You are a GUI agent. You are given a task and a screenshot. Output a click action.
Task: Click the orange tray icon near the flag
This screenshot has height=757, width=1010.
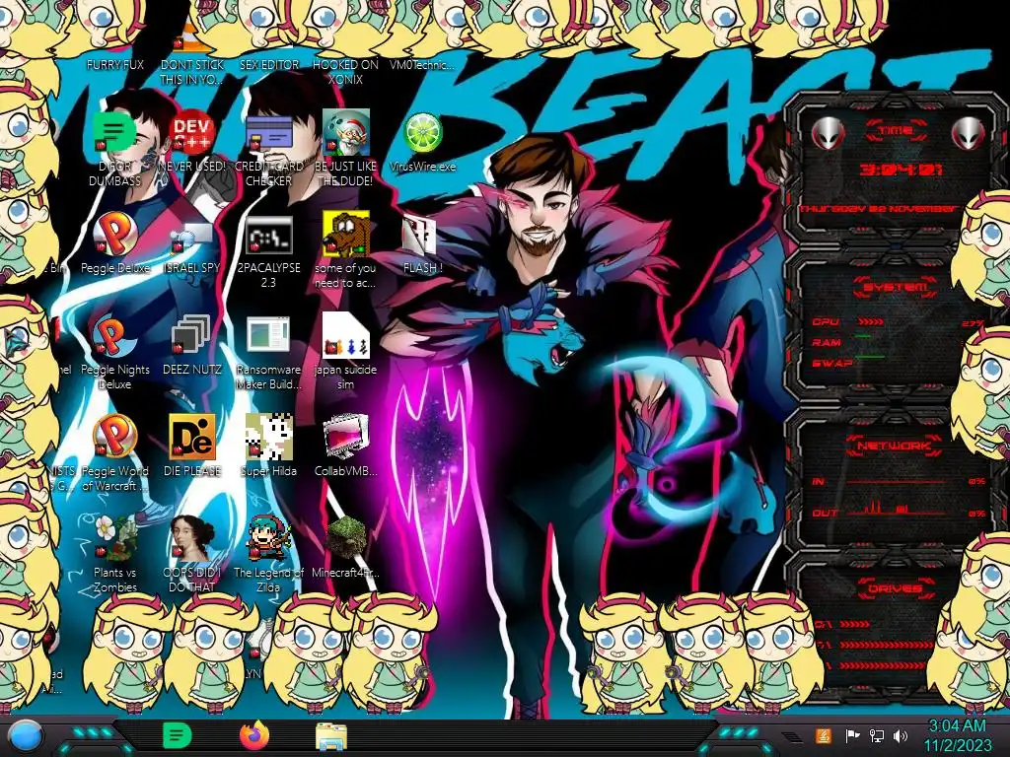point(824,735)
